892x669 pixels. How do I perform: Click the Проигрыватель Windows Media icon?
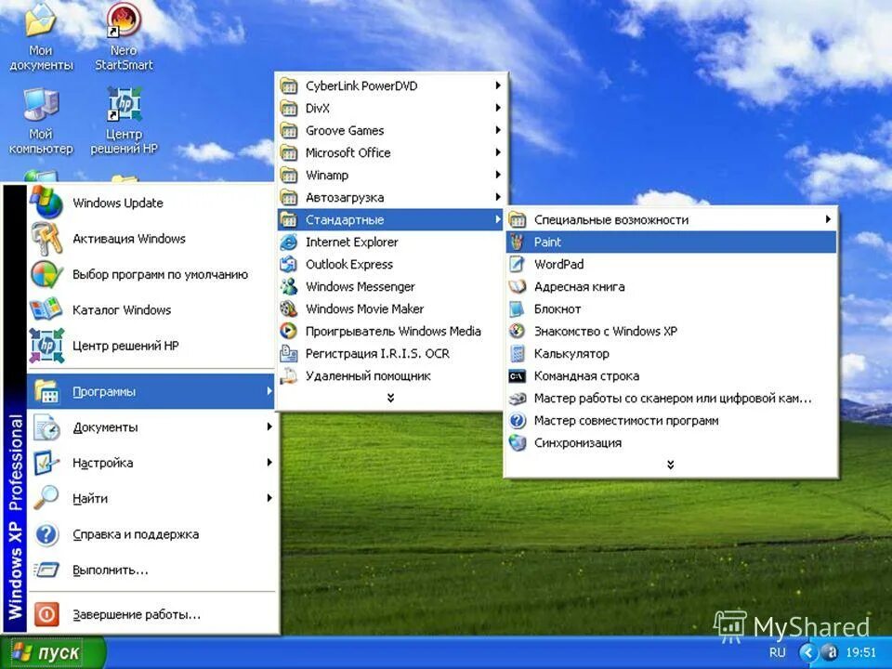289,331
